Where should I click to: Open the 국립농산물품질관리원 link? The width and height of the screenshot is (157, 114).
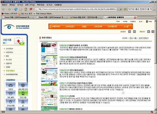tap(78, 57)
